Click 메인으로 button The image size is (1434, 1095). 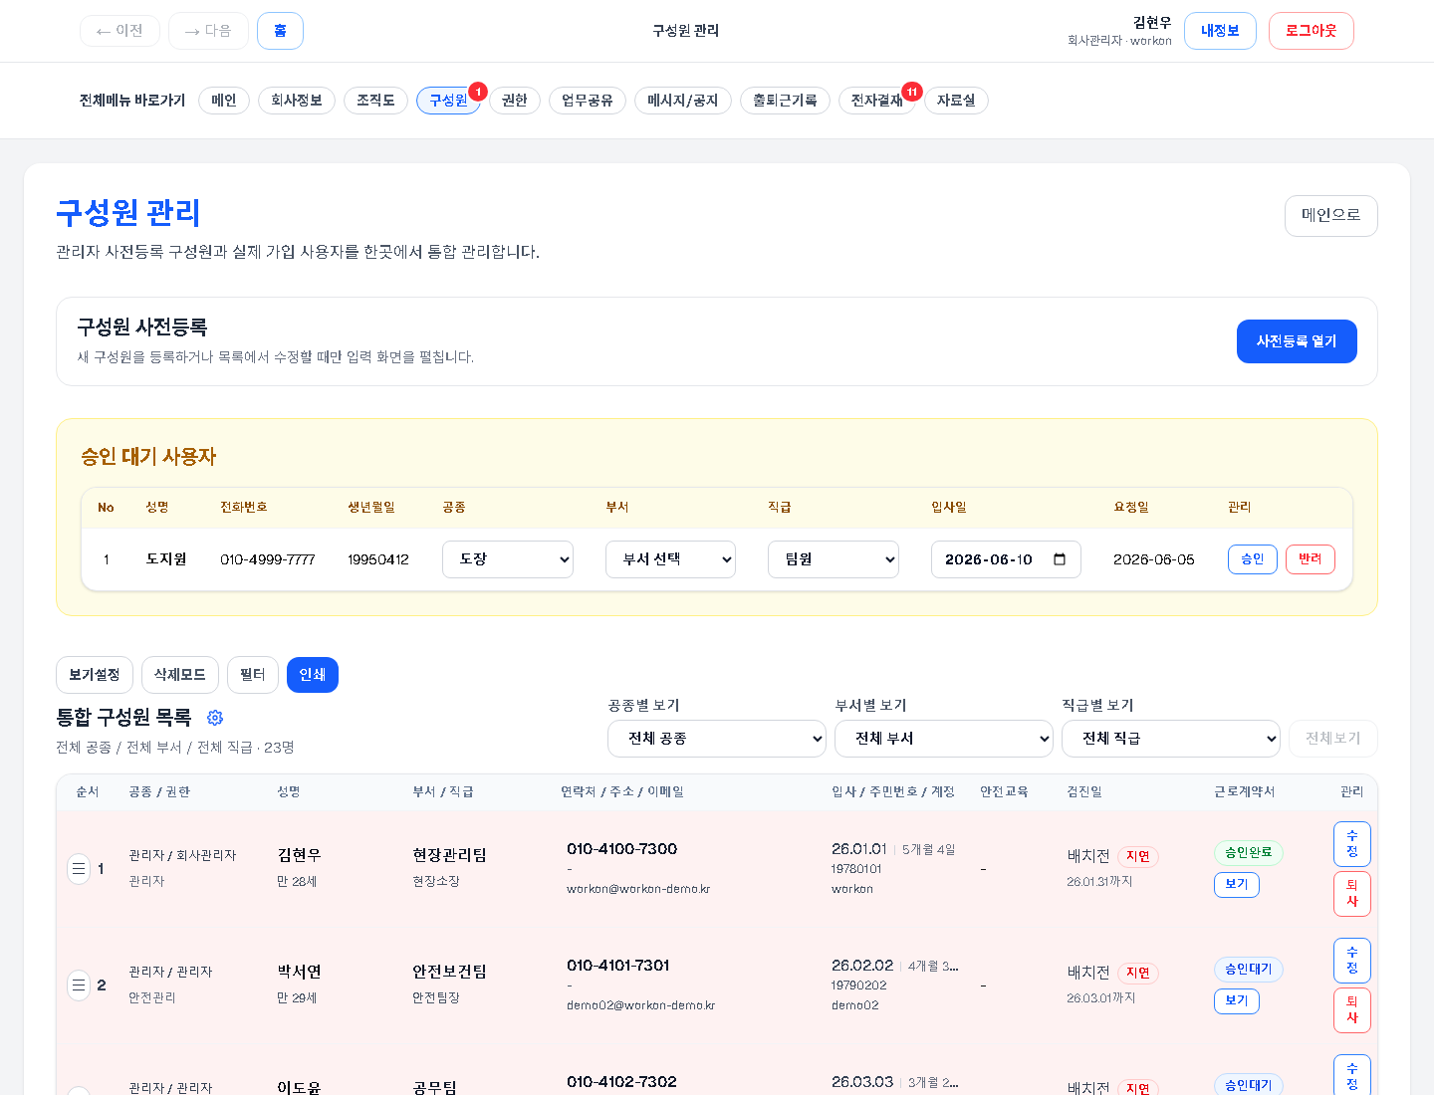tap(1330, 216)
